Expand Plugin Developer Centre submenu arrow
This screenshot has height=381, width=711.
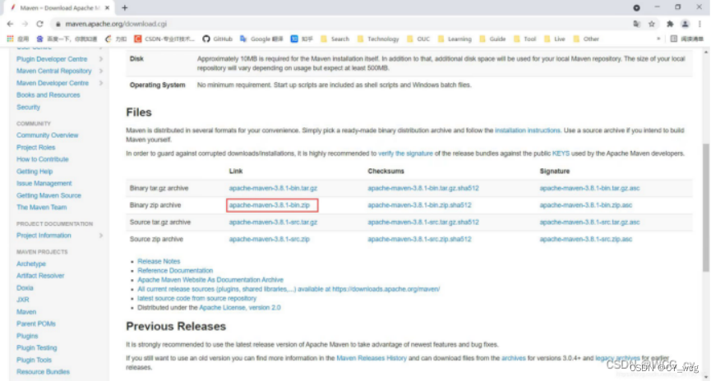click(100, 59)
